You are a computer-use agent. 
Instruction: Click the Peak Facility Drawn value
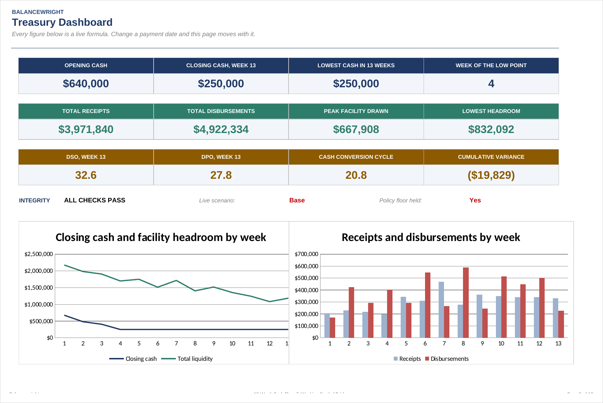(x=356, y=129)
